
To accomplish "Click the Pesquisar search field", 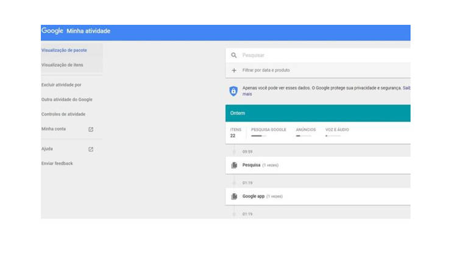I will (318, 55).
